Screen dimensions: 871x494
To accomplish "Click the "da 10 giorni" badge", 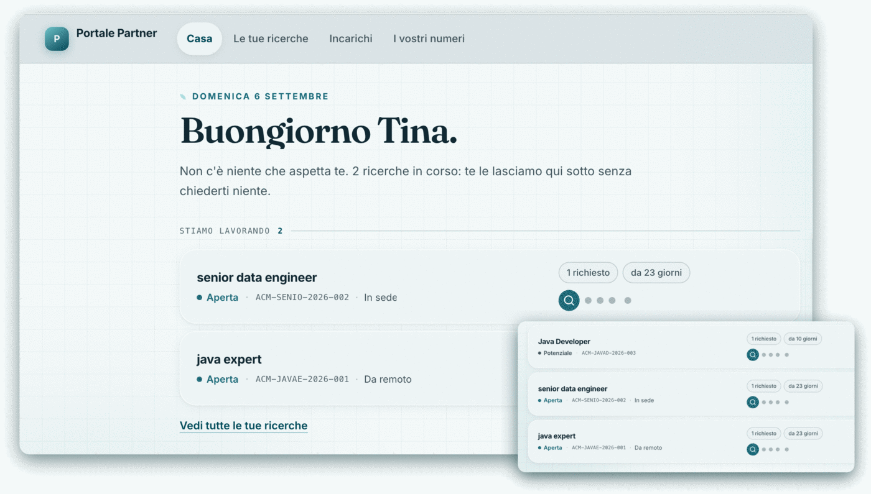I will [x=803, y=339].
